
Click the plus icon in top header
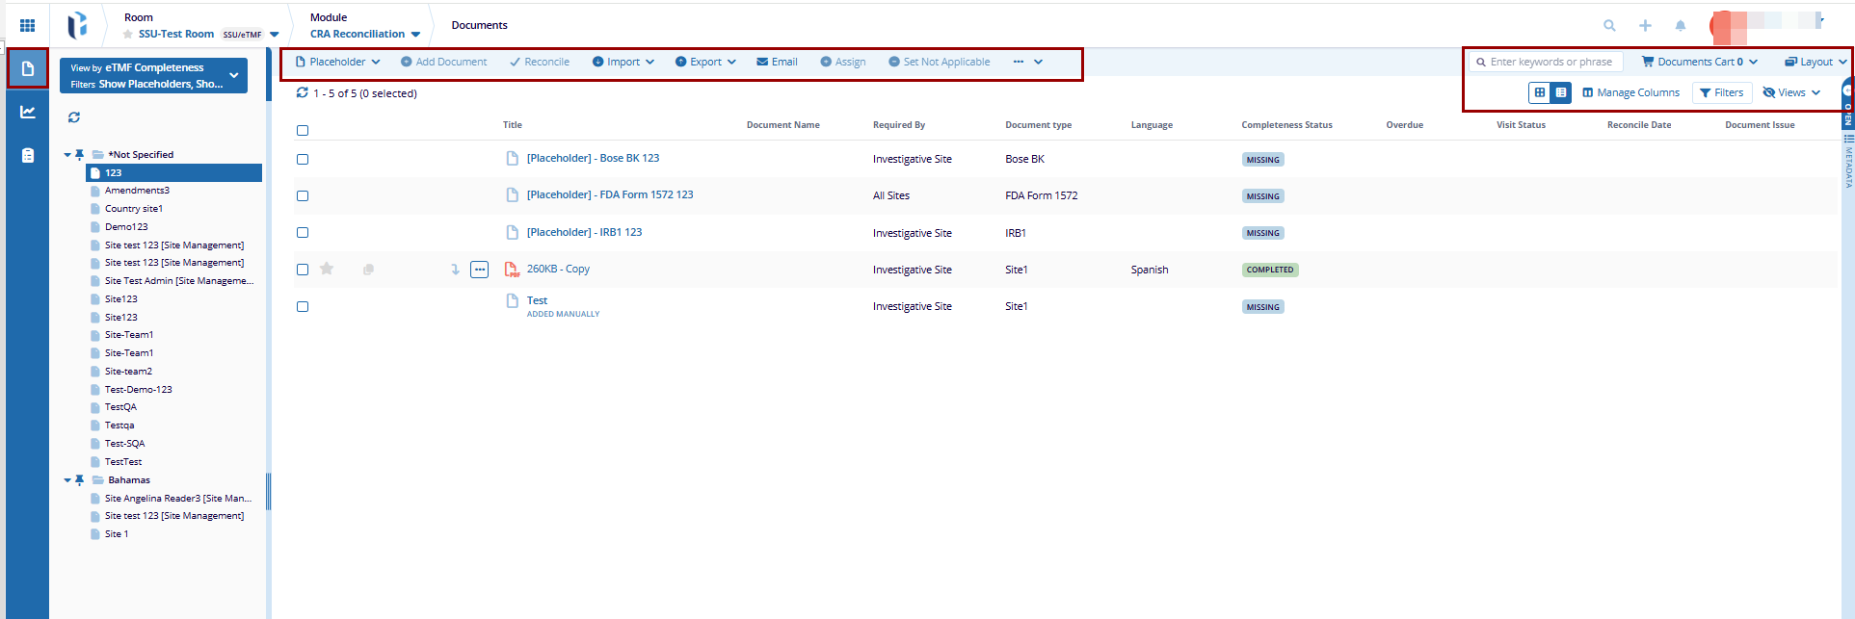point(1645,26)
